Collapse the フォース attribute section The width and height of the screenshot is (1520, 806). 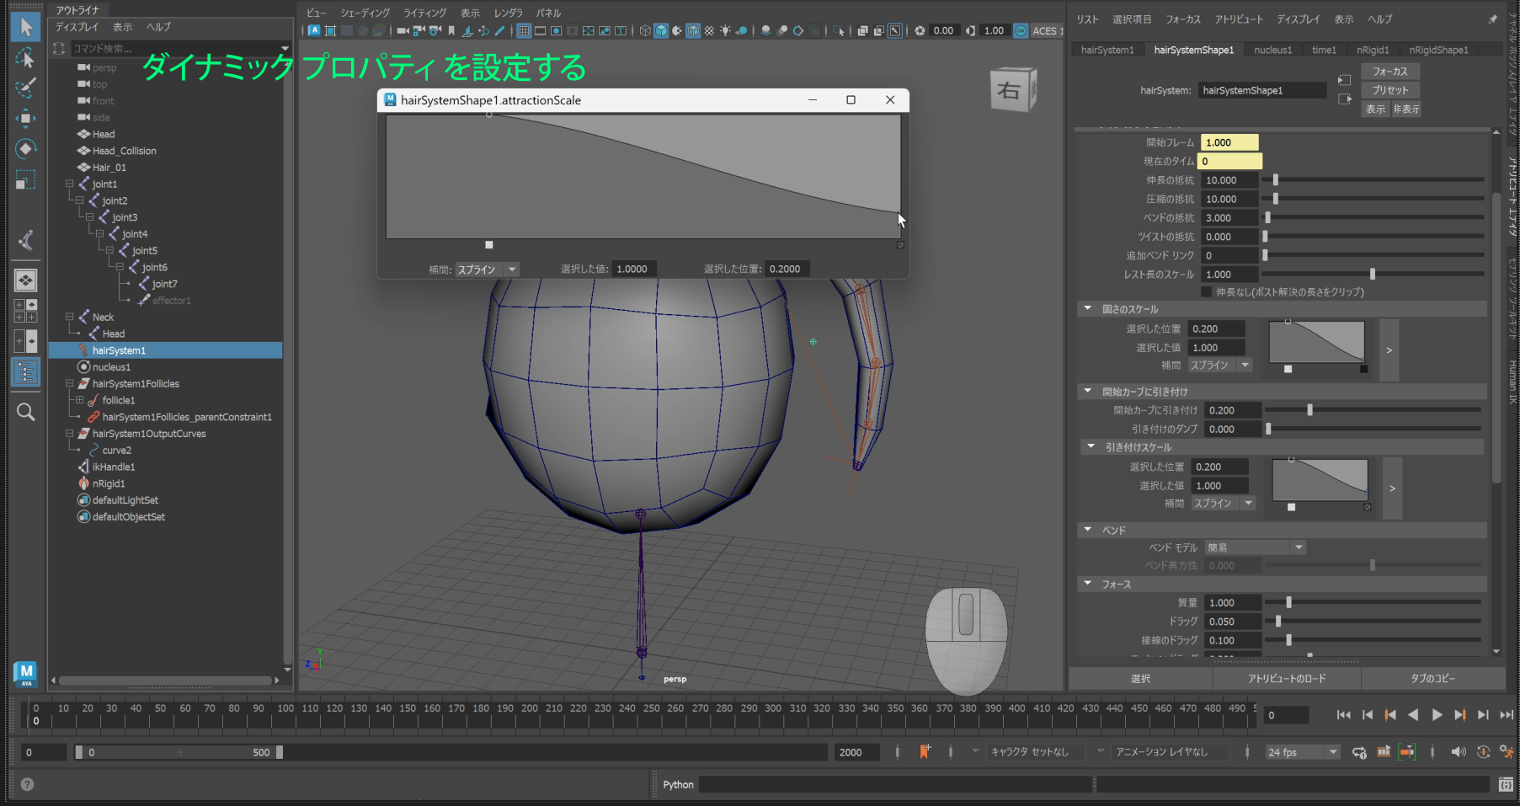(1088, 584)
